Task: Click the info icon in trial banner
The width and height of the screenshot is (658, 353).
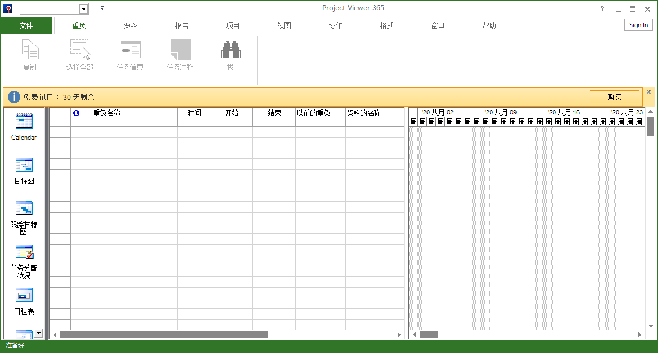Action: pos(14,97)
